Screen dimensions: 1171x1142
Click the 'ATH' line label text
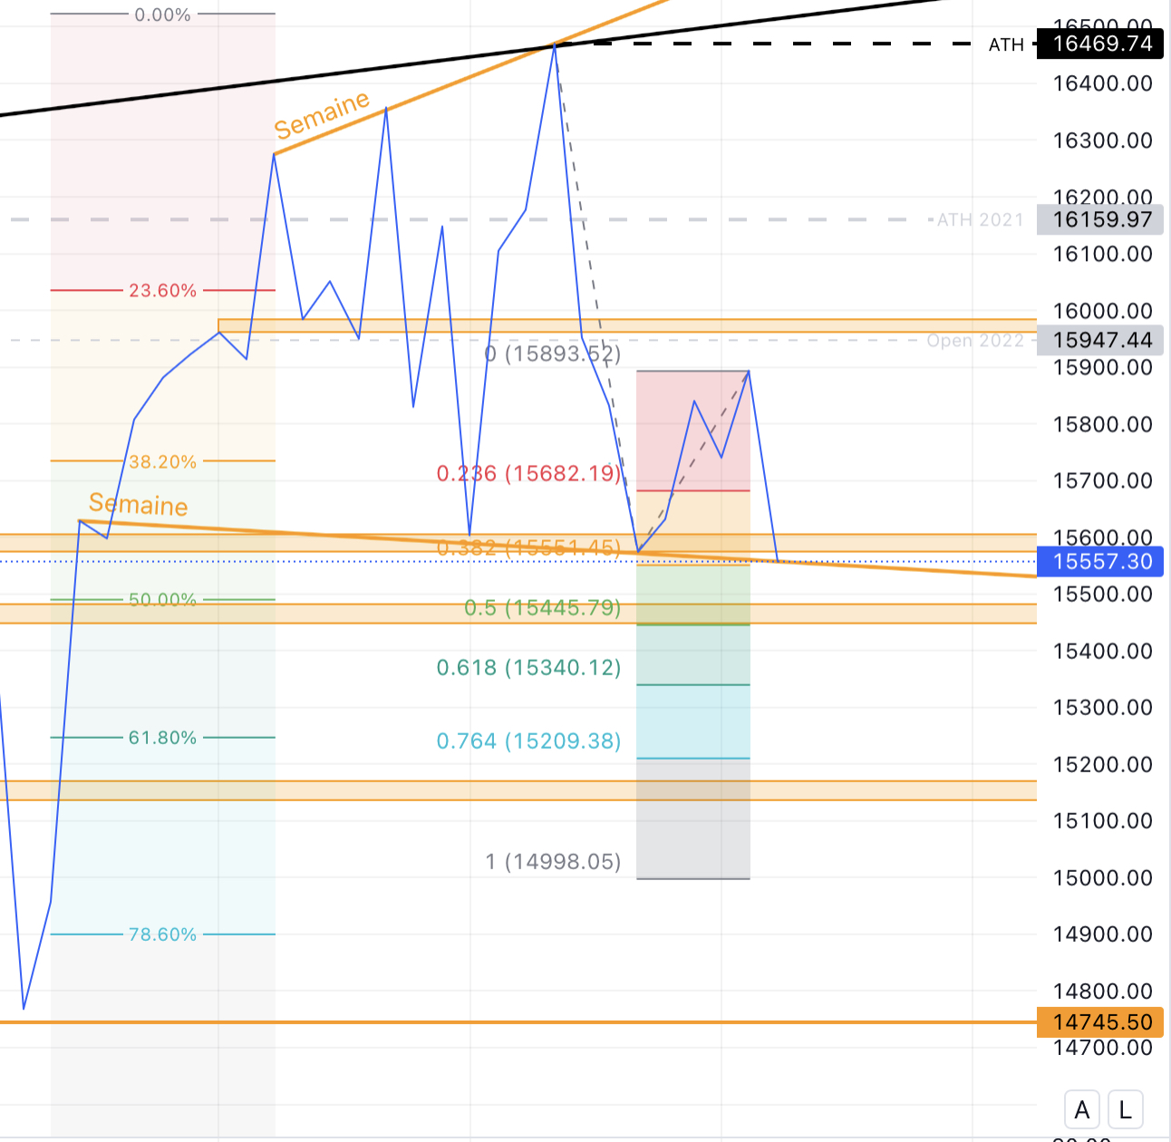(1006, 44)
